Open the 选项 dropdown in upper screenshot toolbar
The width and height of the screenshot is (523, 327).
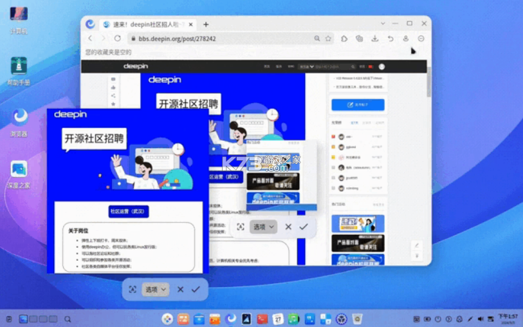pos(263,227)
